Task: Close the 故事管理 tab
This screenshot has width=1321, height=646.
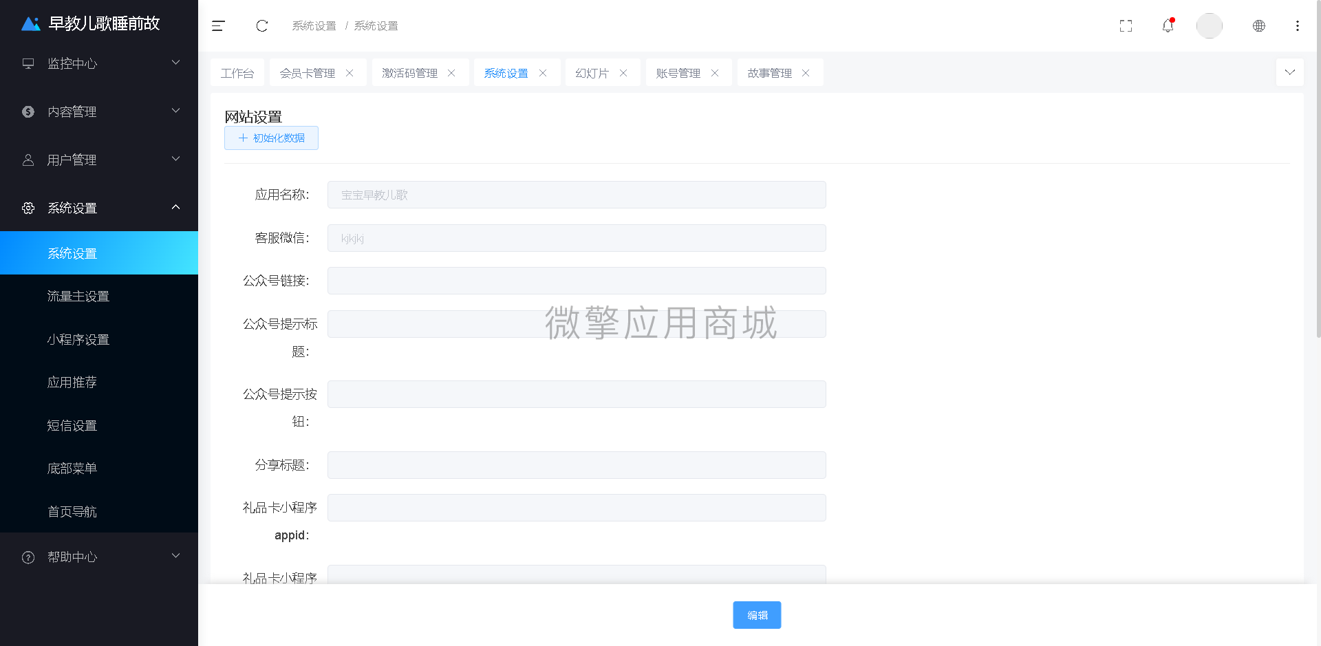Action: 806,73
